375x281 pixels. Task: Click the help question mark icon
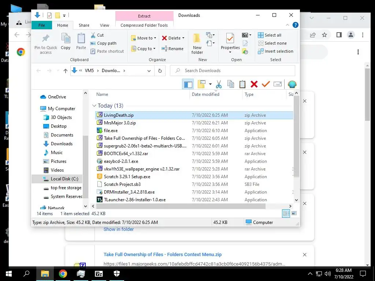pos(296,25)
